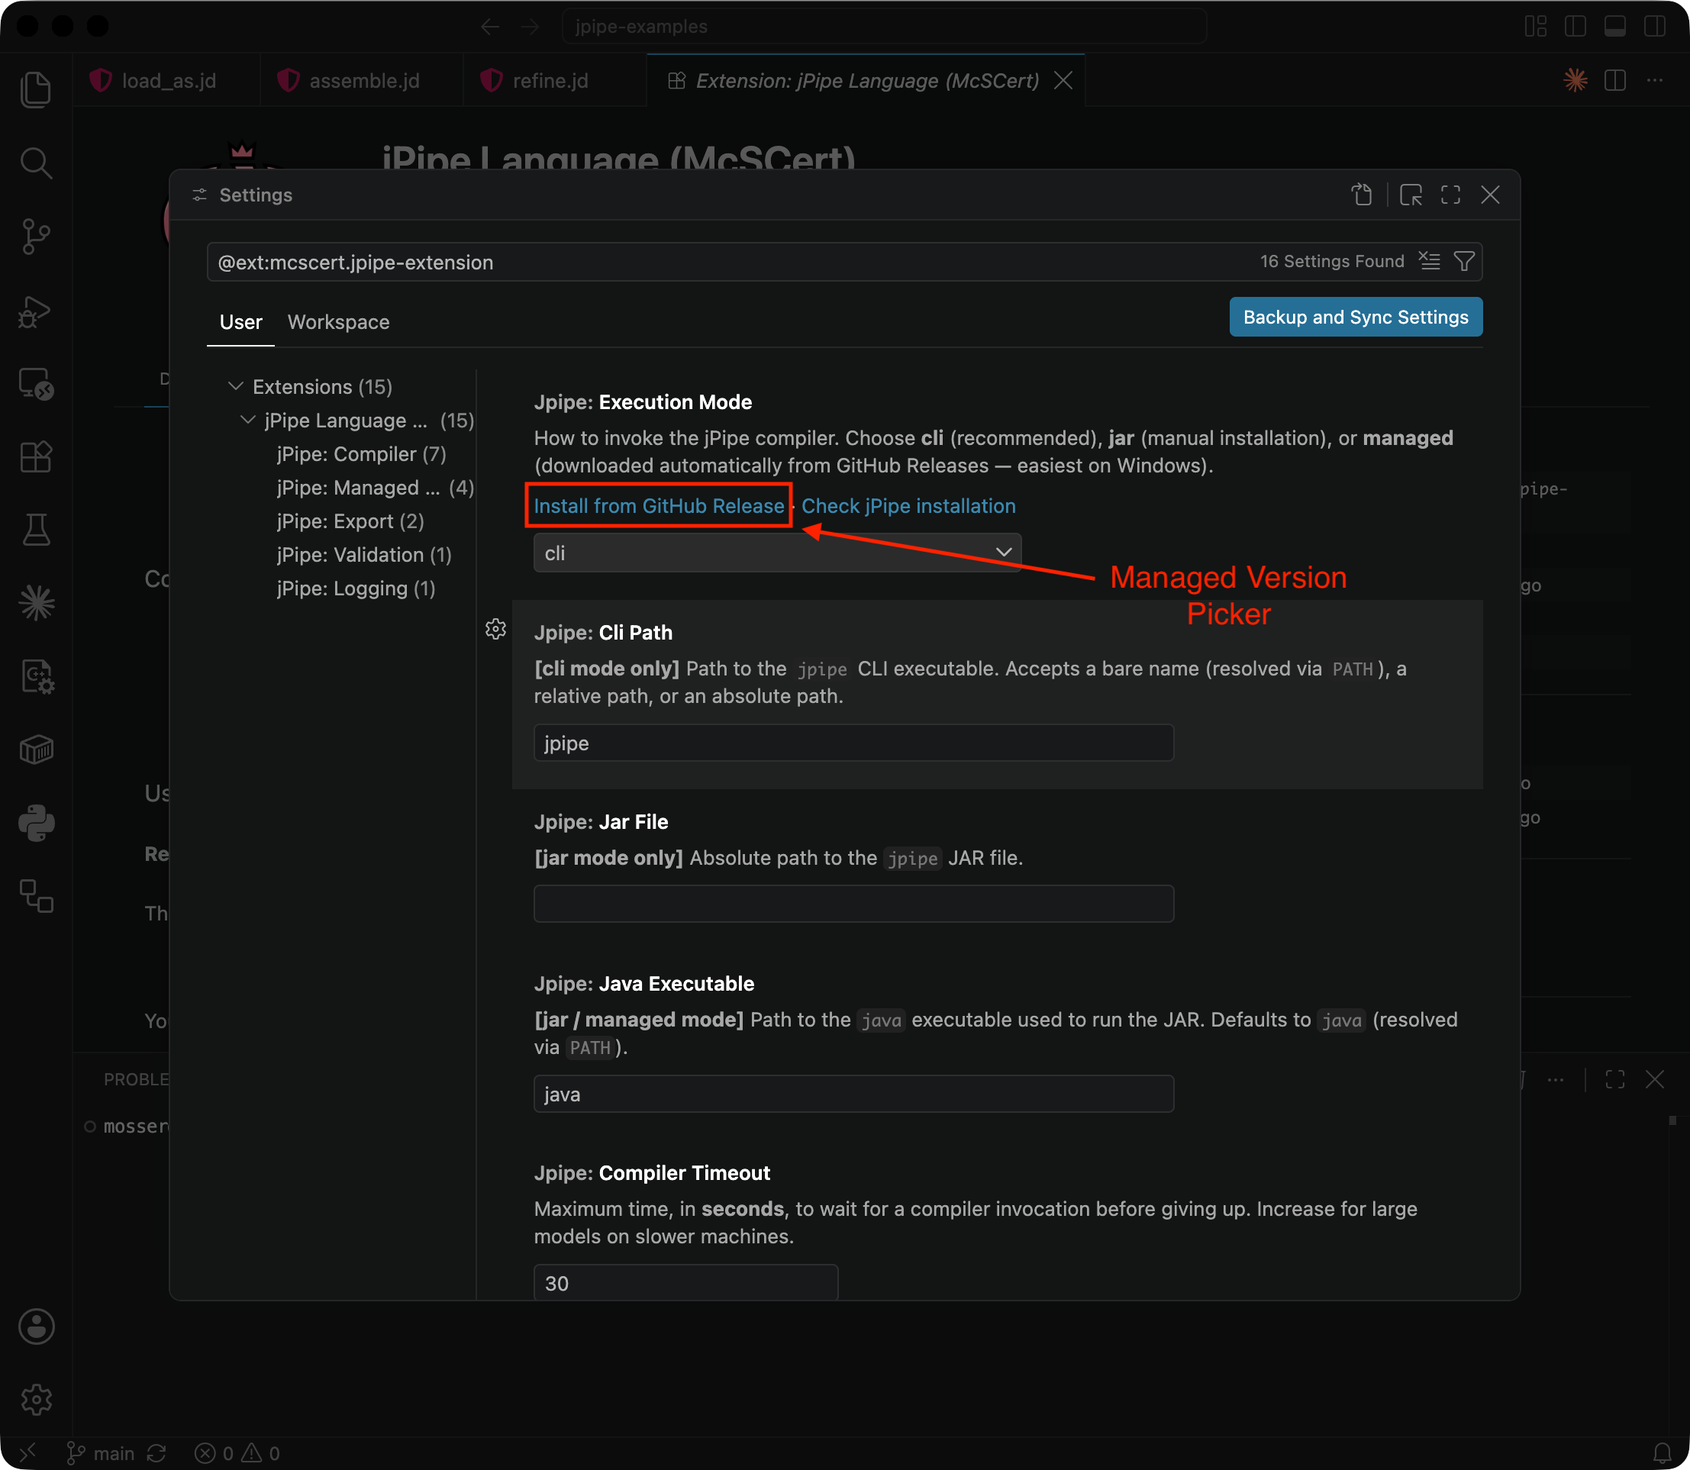Screen dimensions: 1690x1470
Task: Close the jPipe Language extension tab
Action: (x=1063, y=80)
